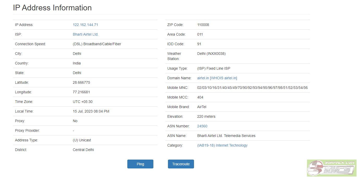Image resolution: width=357 pixels, height=177 pixels.
Task: Click the "Local Time:" label
Action: pos(24,111)
